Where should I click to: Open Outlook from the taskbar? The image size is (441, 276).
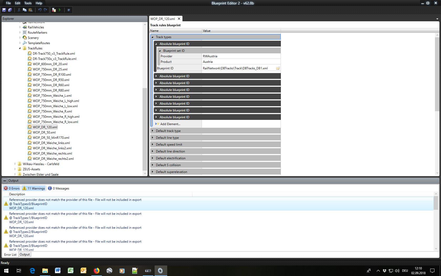coord(83,270)
